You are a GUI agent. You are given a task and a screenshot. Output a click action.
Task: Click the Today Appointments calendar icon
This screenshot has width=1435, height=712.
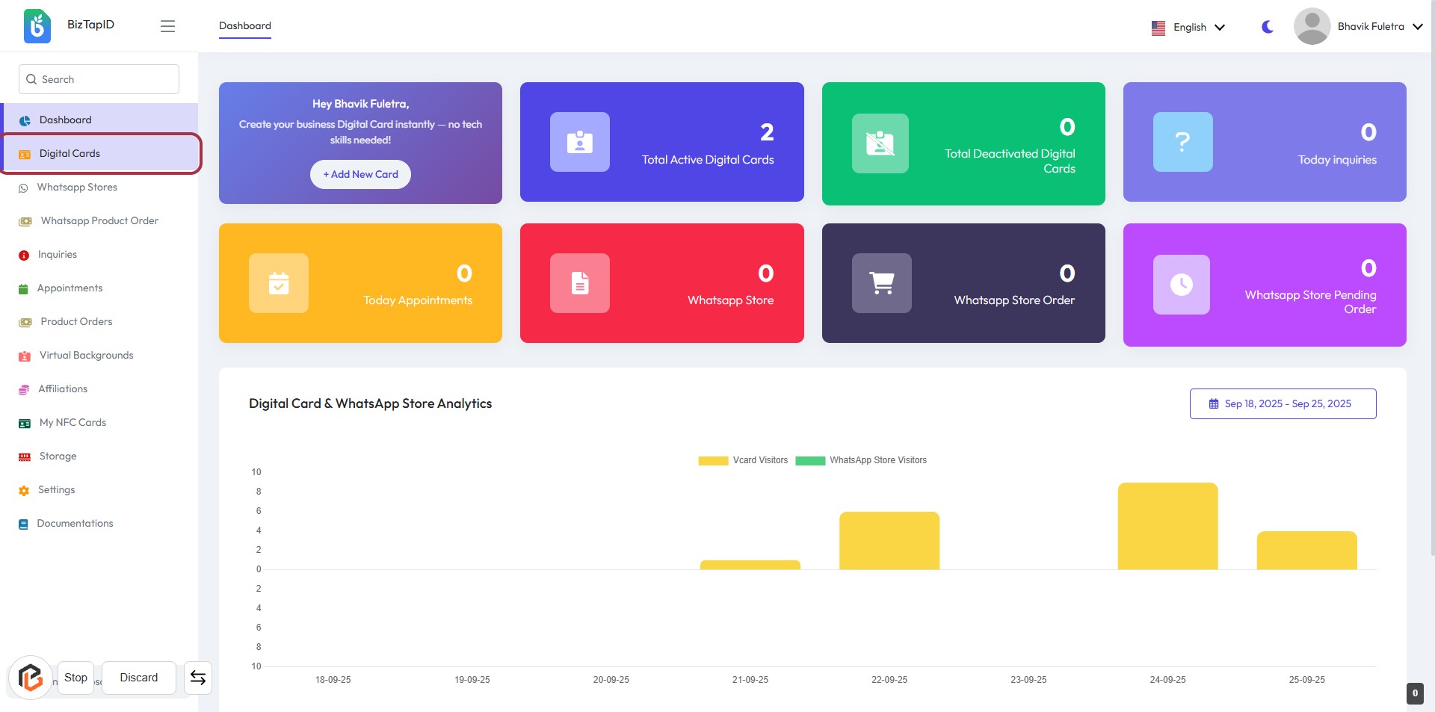(278, 283)
